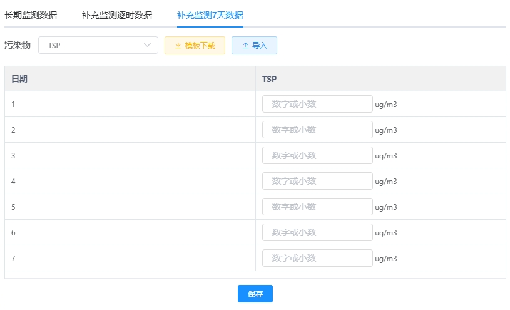
Task: Click the download icon in 模板下载 button
Action: tap(178, 46)
